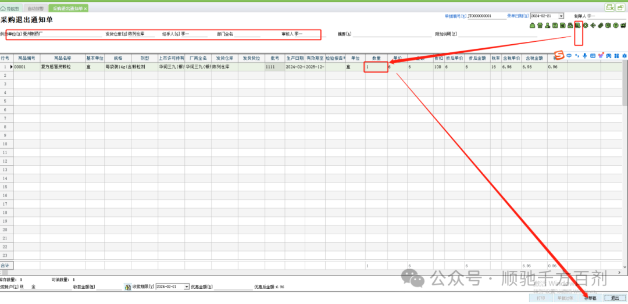Click the 税率 column header
This screenshot has width=628, height=304.
496,58
